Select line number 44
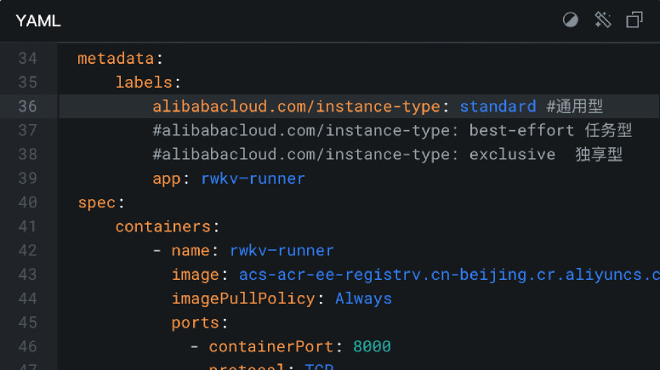The width and height of the screenshot is (660, 370). point(27,299)
